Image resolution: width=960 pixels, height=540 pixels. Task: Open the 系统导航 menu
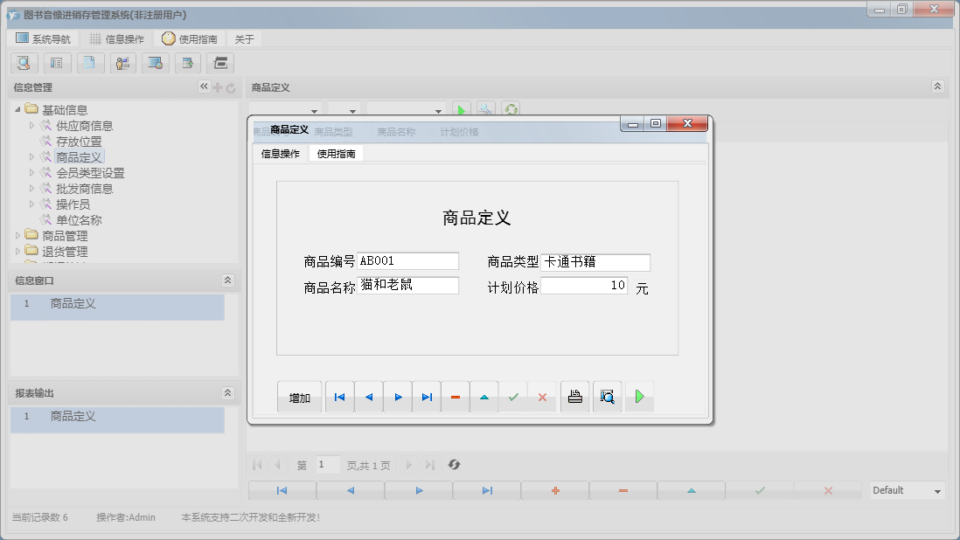44,39
